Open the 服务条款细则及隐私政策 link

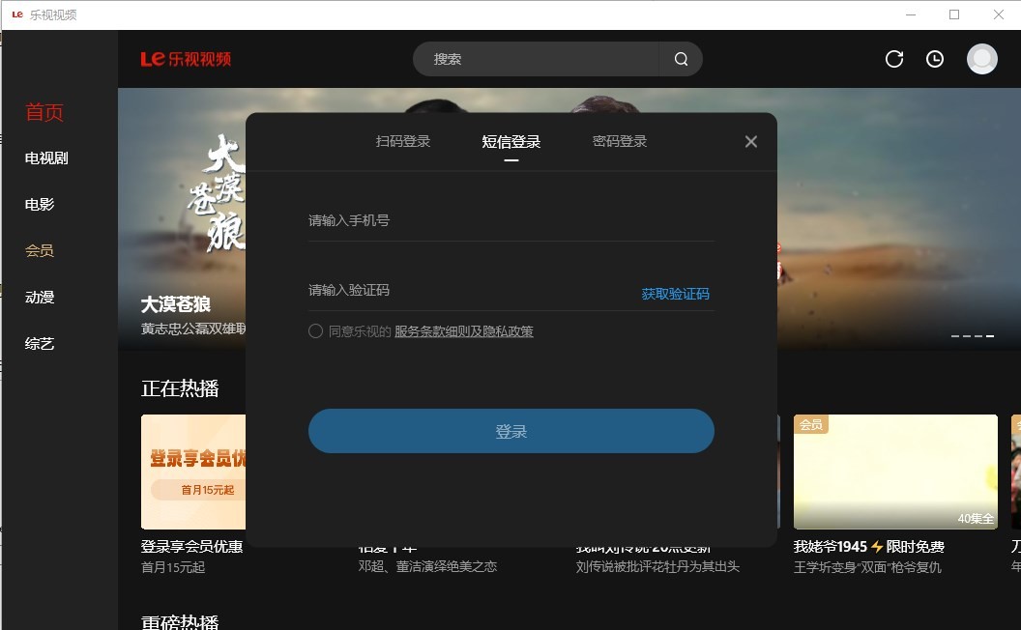(466, 330)
